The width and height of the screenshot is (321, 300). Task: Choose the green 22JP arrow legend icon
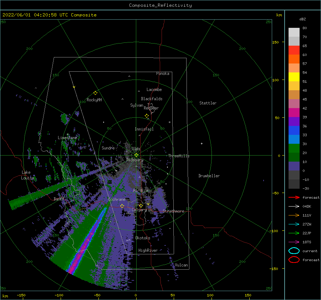(294, 233)
